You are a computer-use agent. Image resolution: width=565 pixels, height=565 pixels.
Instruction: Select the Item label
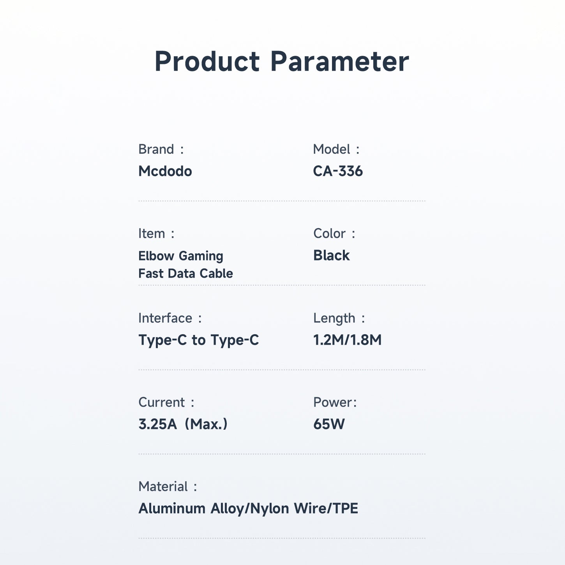coord(156,234)
